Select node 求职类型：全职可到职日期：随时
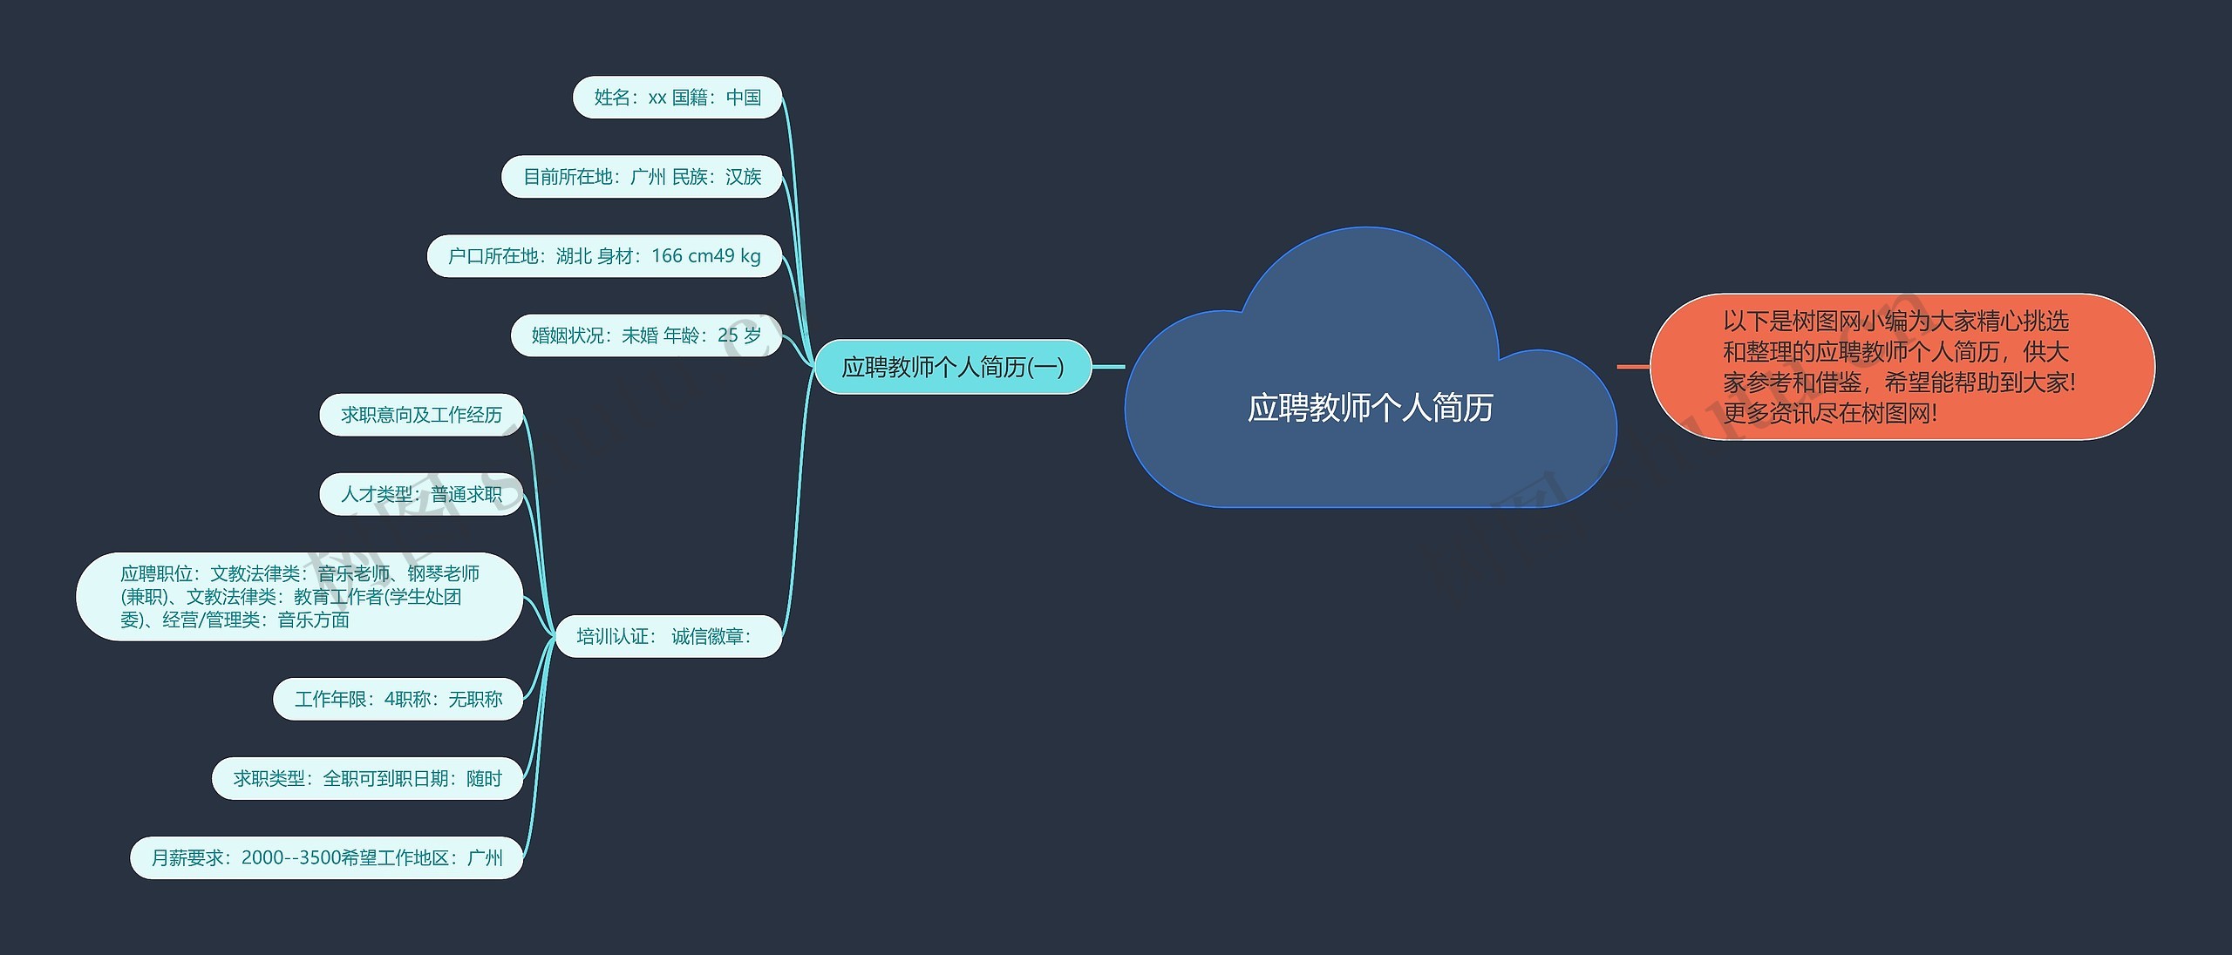Viewport: 2232px width, 955px height. pos(367,778)
